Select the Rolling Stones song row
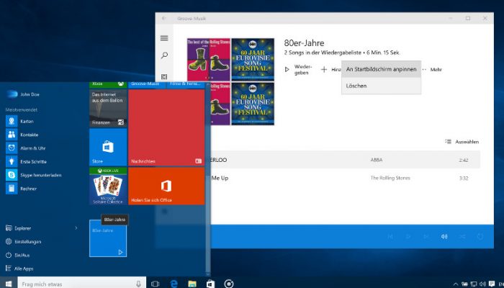The width and height of the screenshot is (504, 288). click(x=345, y=178)
